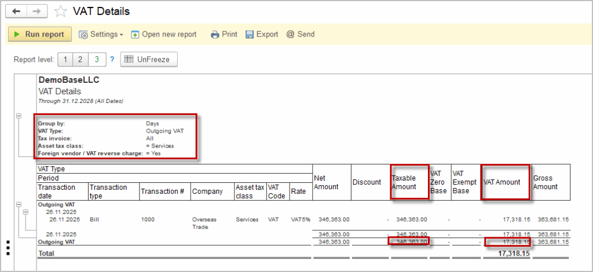Viewport: 593px width, 272px height.
Task: Set report level to 2
Action: (x=81, y=59)
